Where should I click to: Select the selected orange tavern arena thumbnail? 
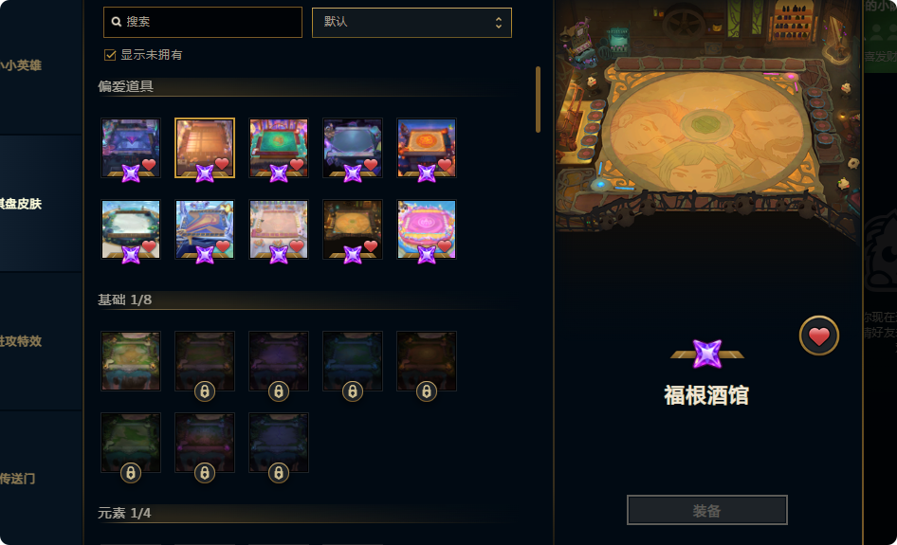(205, 148)
